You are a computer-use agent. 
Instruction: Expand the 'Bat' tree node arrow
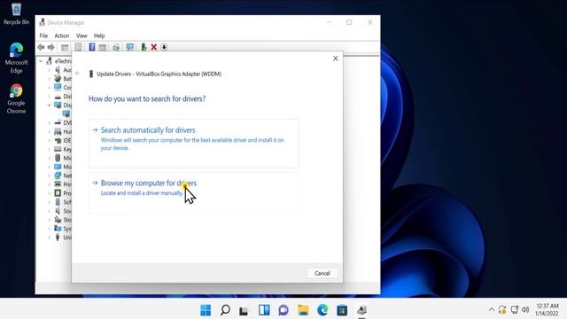tap(50, 79)
